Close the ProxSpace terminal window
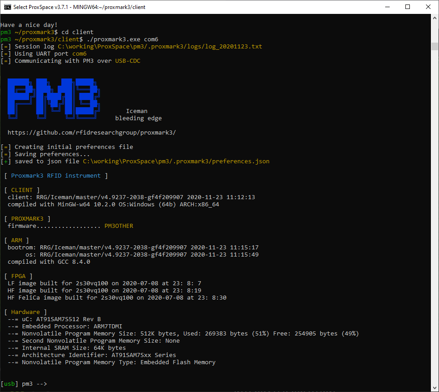The width and height of the screenshot is (439, 392). [428, 7]
